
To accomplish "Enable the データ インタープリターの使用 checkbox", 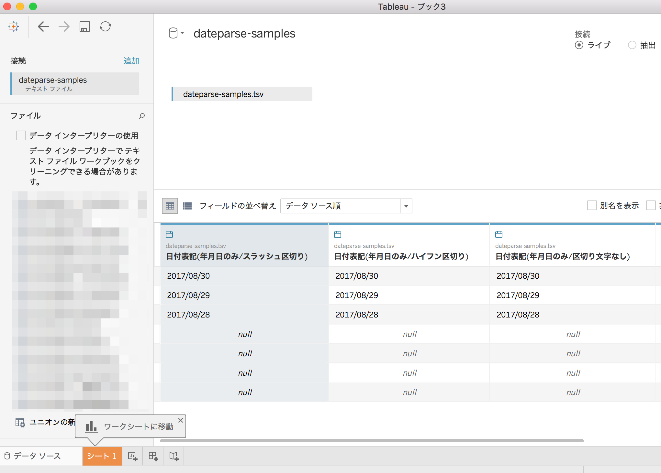I will click(21, 135).
